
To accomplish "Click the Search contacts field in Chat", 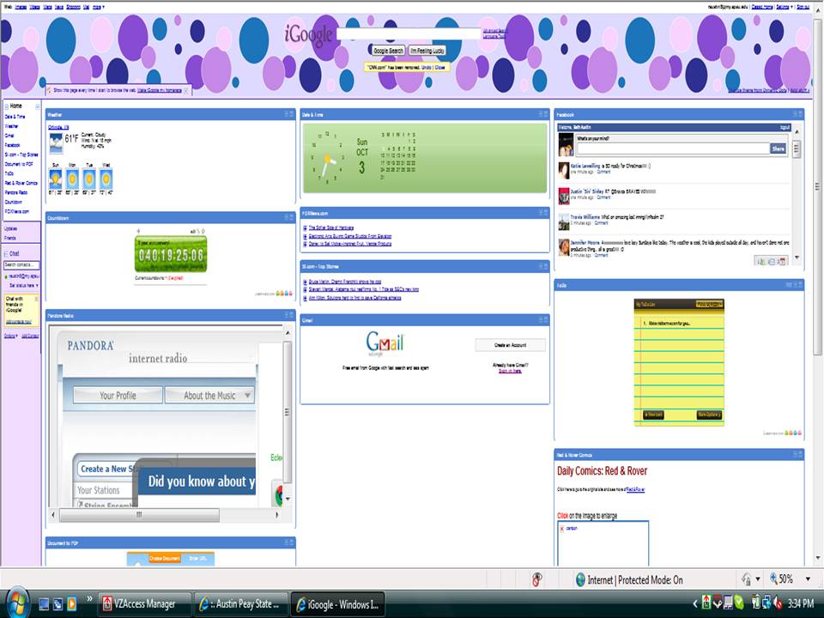I will [21, 265].
